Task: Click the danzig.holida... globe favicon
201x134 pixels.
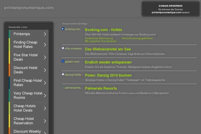Action: (x=63, y=74)
